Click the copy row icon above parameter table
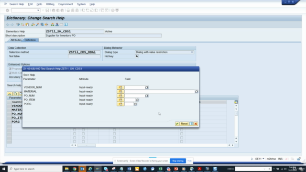This screenshot has width=306, height=172. click(15, 94)
